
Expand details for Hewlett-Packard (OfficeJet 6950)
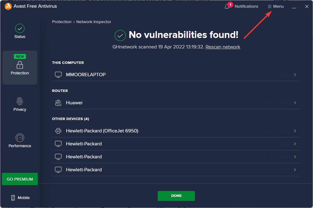click(295, 131)
